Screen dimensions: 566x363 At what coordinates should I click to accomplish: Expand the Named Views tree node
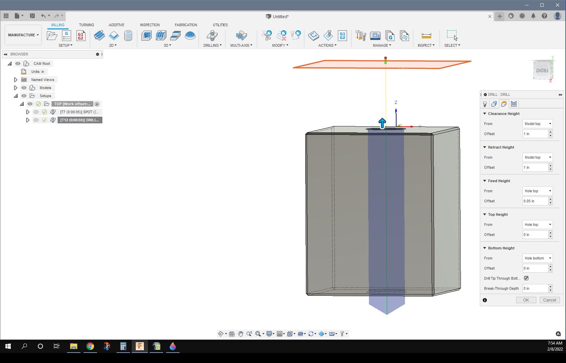tap(15, 80)
